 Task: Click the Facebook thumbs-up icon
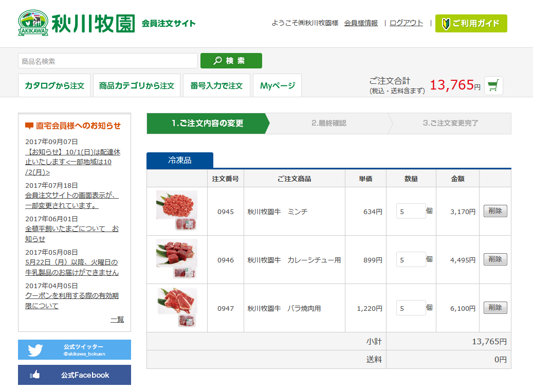tap(34, 375)
